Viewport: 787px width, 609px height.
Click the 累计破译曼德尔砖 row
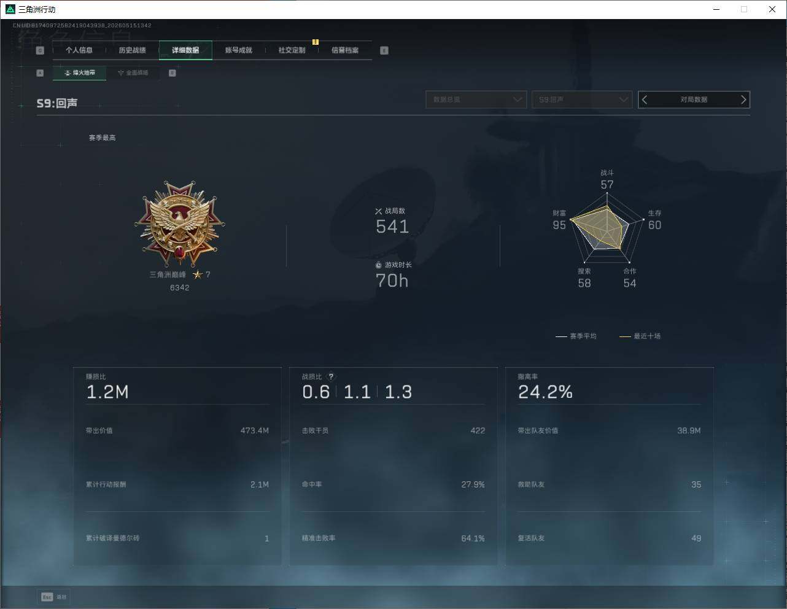point(177,538)
